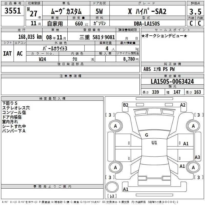
Task: Click the rear-right tire circle marked A
Action: coord(193,167)
